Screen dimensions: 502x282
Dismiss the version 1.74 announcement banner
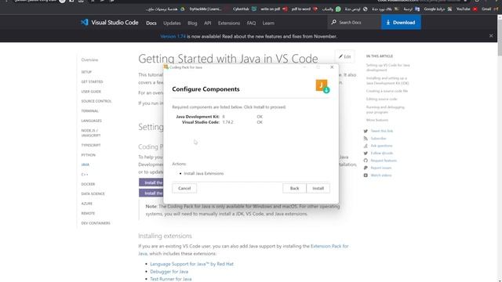pyautogui.click(x=491, y=36)
